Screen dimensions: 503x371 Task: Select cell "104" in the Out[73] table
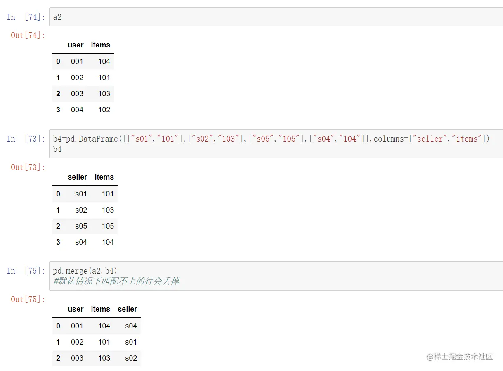point(108,242)
